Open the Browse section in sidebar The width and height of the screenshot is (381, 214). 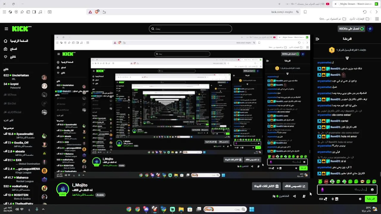pyautogui.click(x=11, y=49)
